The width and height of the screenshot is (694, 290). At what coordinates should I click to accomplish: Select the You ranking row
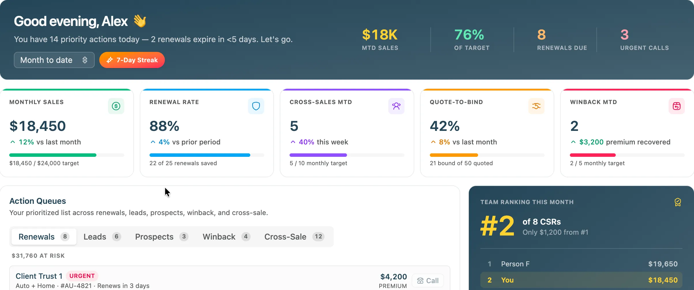pos(581,280)
